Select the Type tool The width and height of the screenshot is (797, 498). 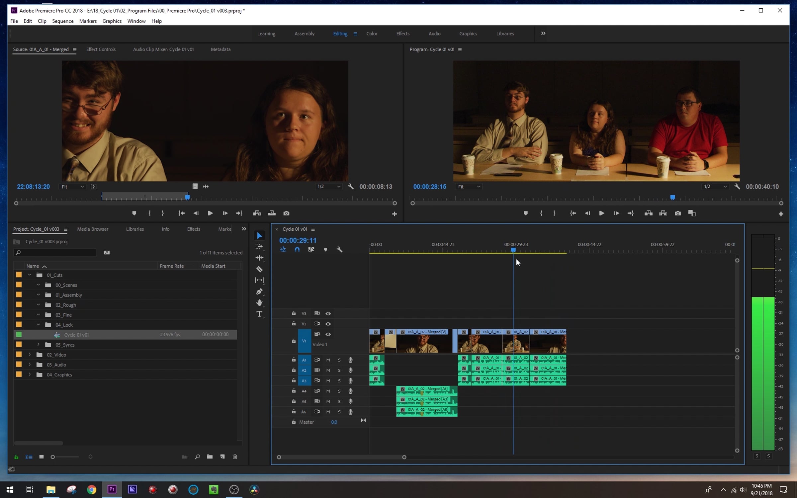tap(259, 314)
